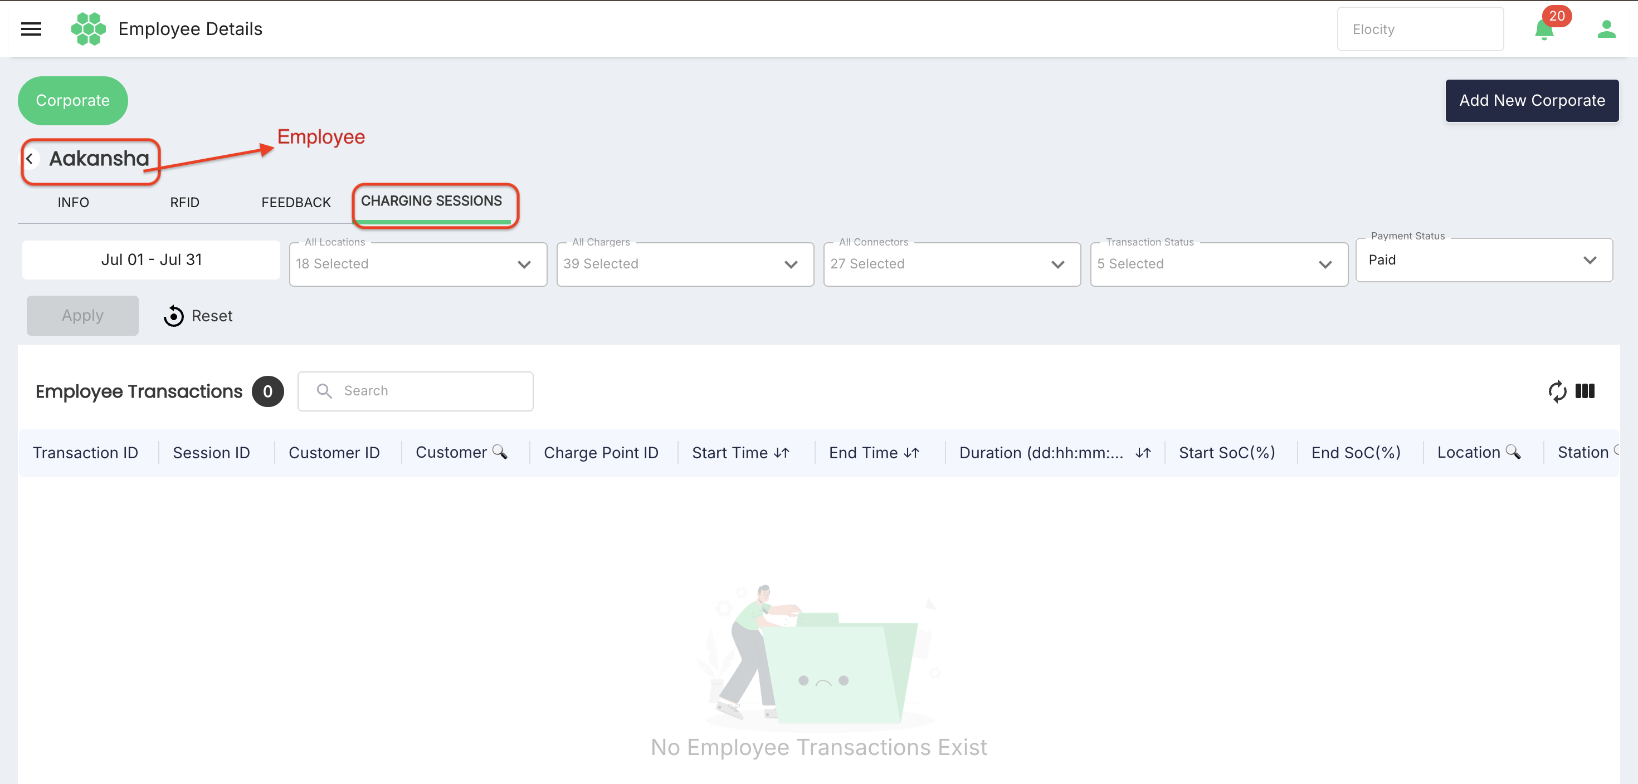
Task: Click the Reset text link
Action: (x=212, y=316)
